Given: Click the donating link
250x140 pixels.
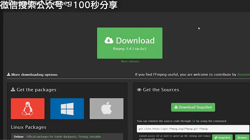Looking at the screenshot, I should (243, 75).
